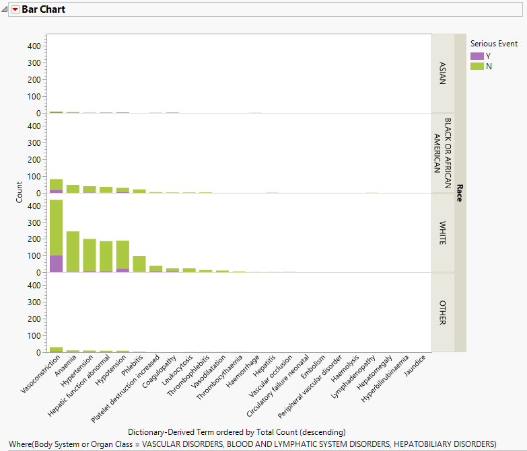Click the Bar Chart title text
527x451 pixels.
click(44, 9)
